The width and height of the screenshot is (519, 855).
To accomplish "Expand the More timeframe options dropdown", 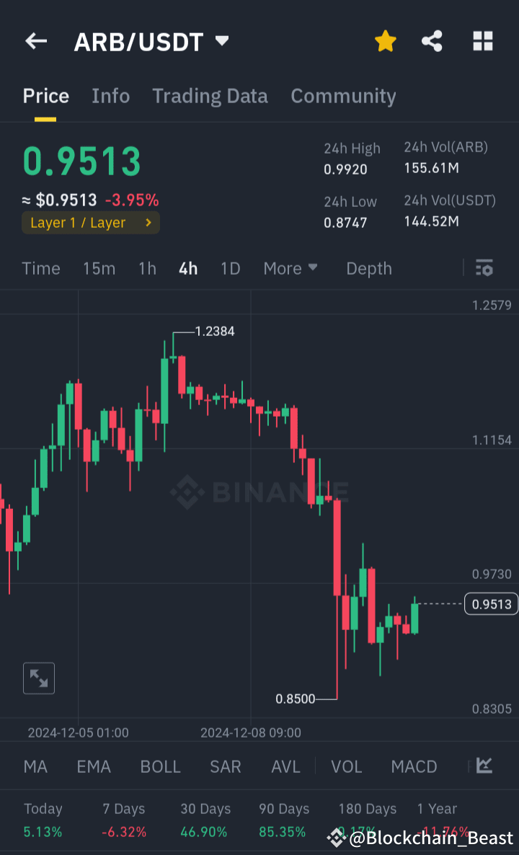I will click(290, 268).
